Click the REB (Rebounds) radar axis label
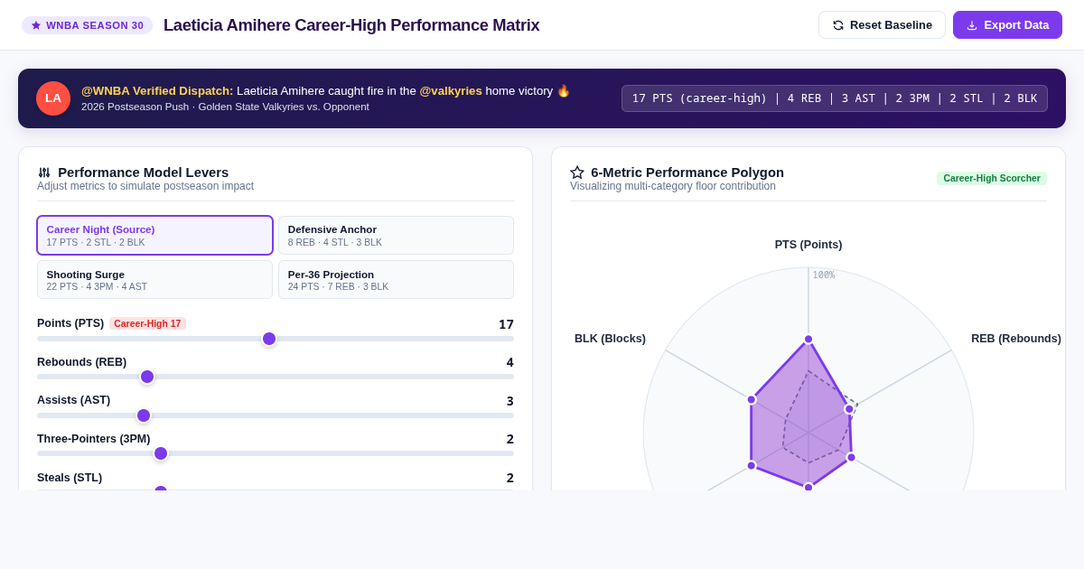 point(1016,339)
